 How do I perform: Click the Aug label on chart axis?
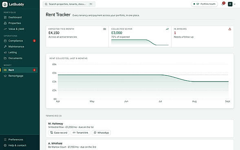pyautogui.click(x=194, y=101)
